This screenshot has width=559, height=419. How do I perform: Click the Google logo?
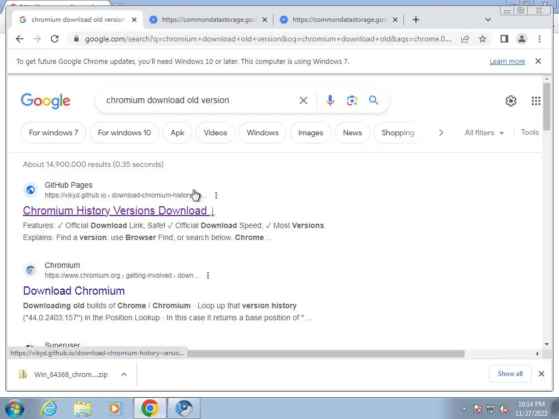[46, 101]
